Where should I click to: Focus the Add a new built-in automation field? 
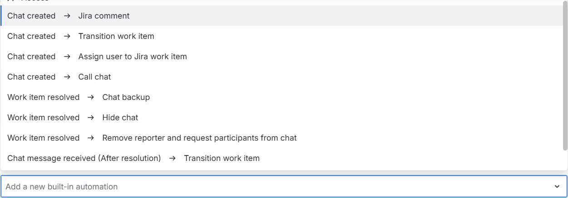point(272,187)
